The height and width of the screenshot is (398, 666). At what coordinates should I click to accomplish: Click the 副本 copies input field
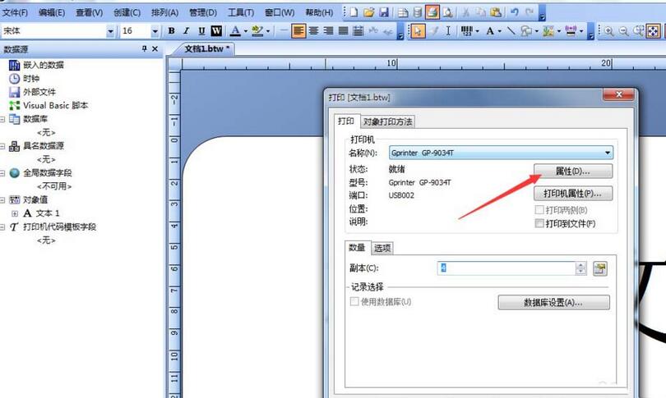pyautogui.click(x=505, y=268)
